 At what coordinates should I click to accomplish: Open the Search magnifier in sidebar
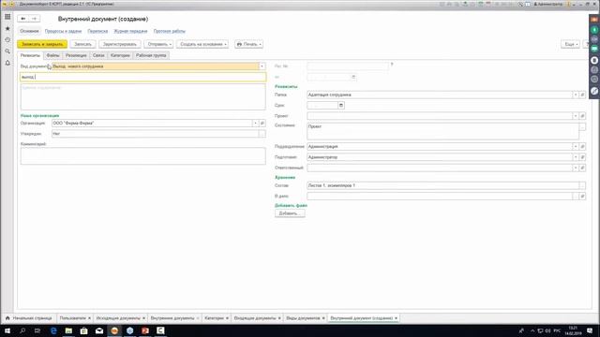(7, 51)
